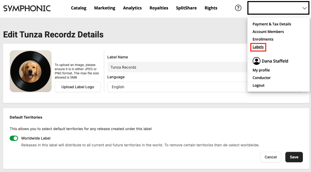Open the Marketing menu

point(104,8)
